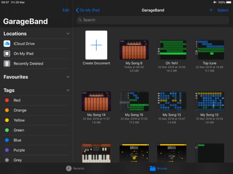Collapse the Locations section
The height and width of the screenshot is (174, 233).
tap(68, 34)
